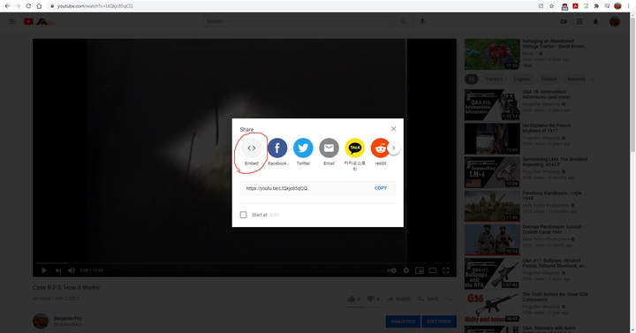Image resolution: width=636 pixels, height=333 pixels.
Task: Share the video to Facebook
Action: pos(277,148)
